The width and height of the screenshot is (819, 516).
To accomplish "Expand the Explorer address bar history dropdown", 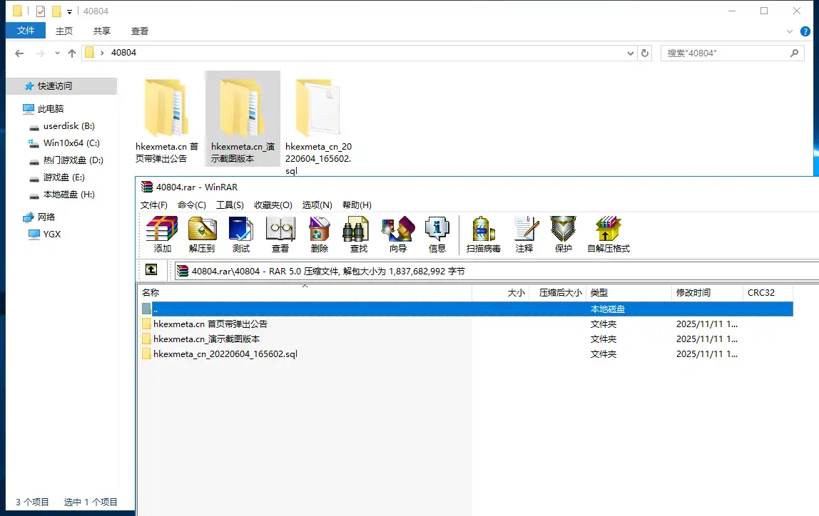I will [631, 53].
